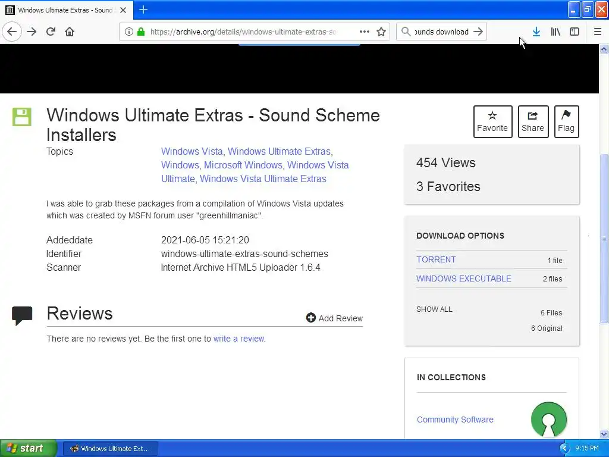Click the search box text field
The height and width of the screenshot is (457, 609).
[441, 32]
